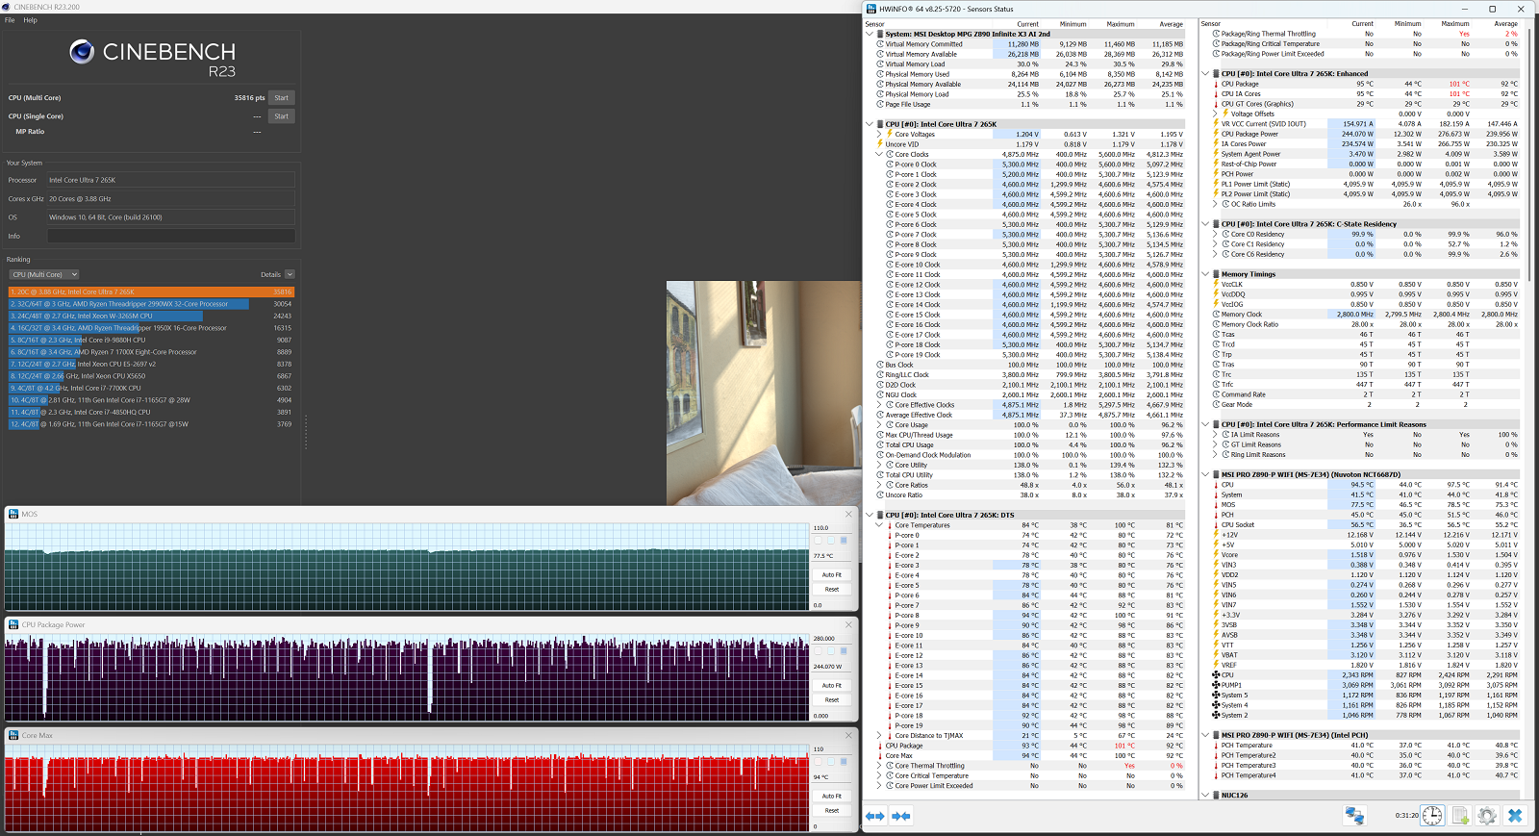Open the Details dropdown arrow in Ranking
The image size is (1539, 836).
click(x=290, y=274)
